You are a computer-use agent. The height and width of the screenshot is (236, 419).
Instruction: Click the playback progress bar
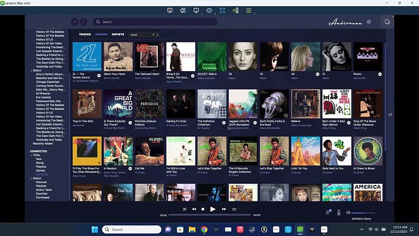209,215
